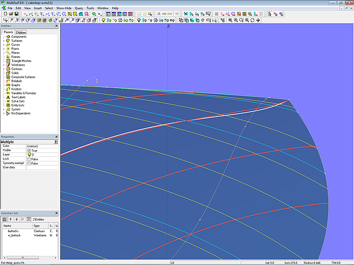Click the Save disk icon
Screen dimensions: 354x265
click(x=16, y=14)
